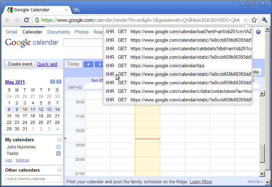Open Documents from the top bar
The image size is (272, 187).
tap(59, 32)
